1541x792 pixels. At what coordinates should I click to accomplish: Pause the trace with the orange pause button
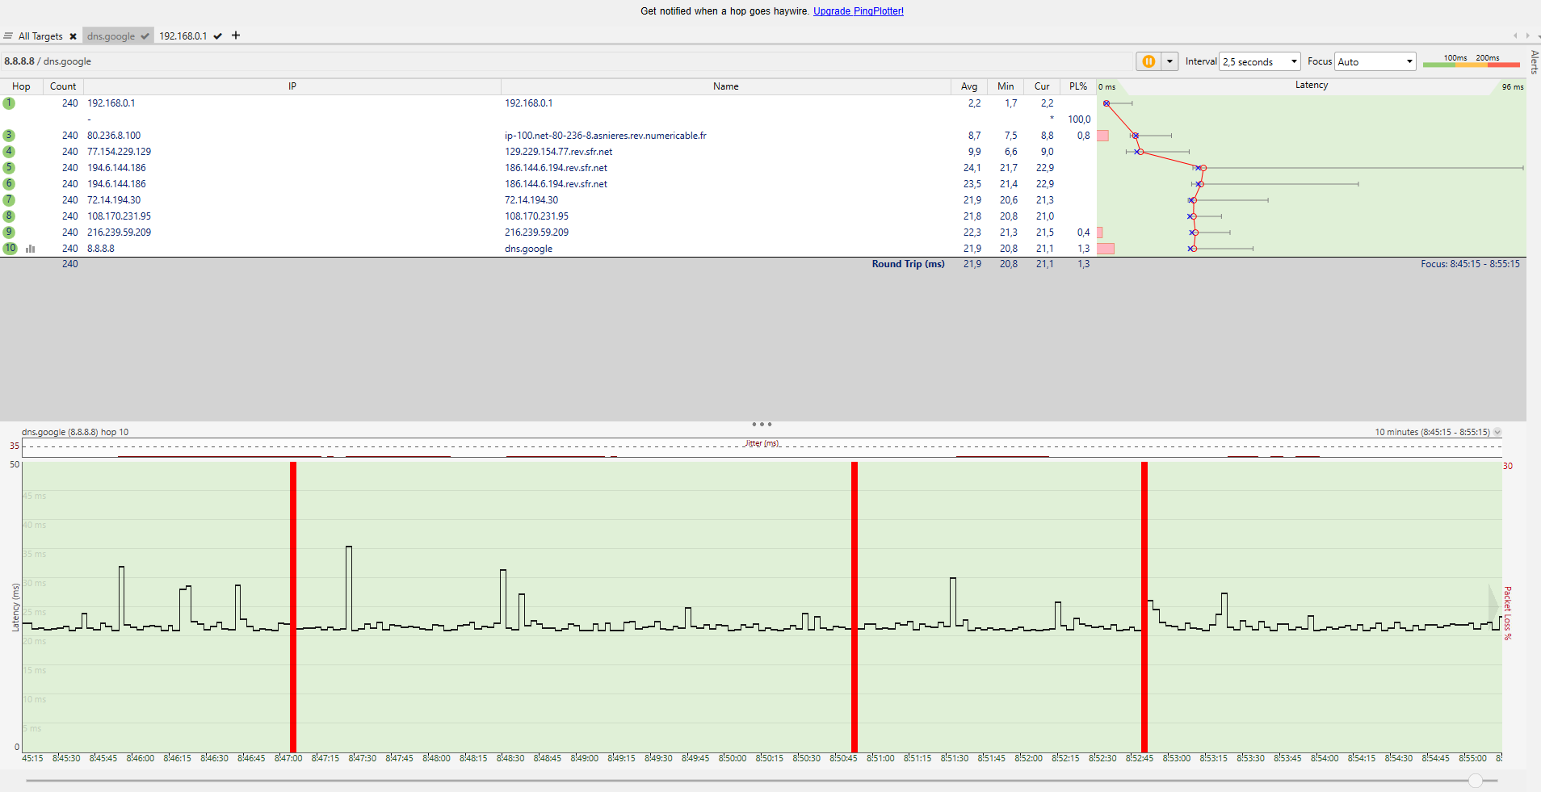(x=1148, y=61)
